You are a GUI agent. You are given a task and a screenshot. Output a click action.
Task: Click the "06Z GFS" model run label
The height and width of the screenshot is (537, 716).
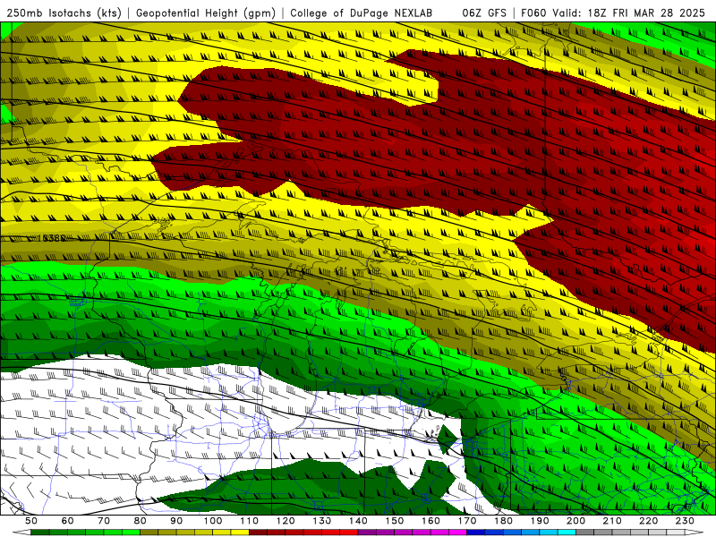[x=484, y=13]
